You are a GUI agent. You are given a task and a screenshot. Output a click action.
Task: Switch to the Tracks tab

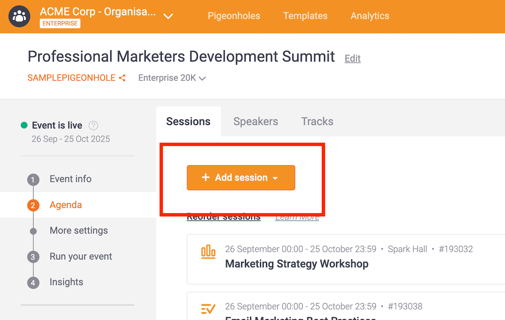point(317,122)
